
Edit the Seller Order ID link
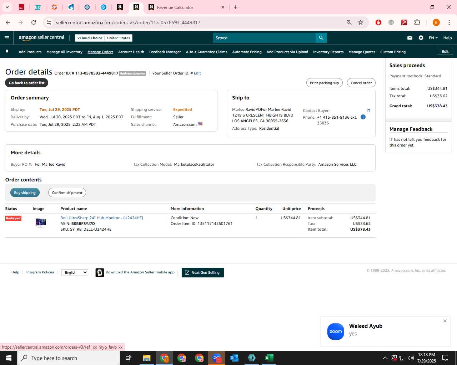(197, 73)
